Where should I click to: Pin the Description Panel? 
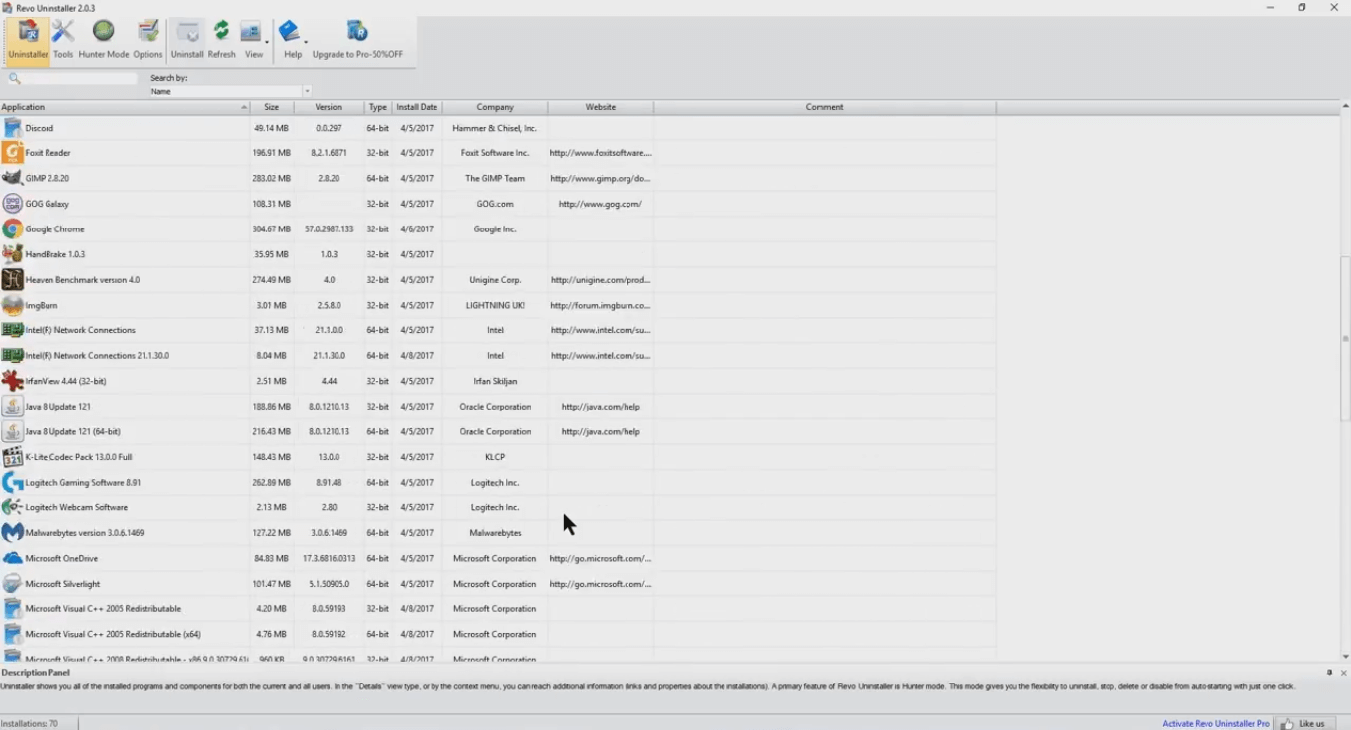pyautogui.click(x=1330, y=673)
